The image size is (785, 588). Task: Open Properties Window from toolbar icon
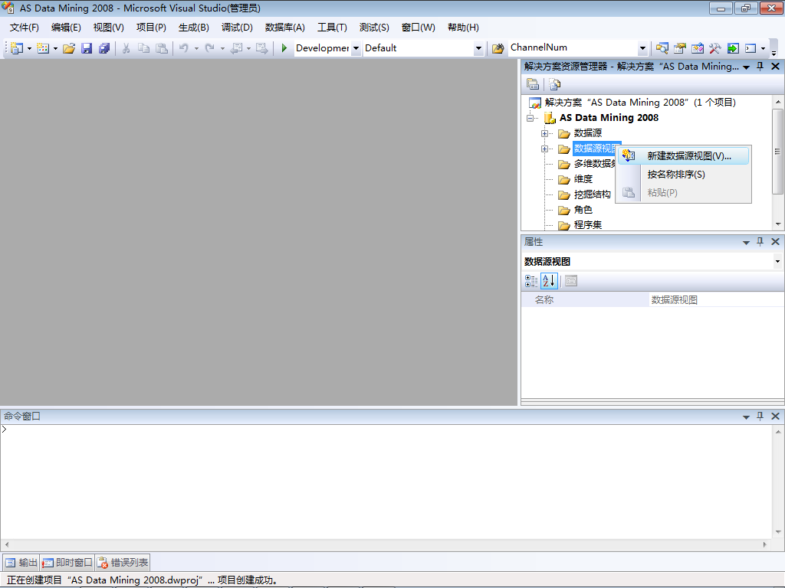679,48
